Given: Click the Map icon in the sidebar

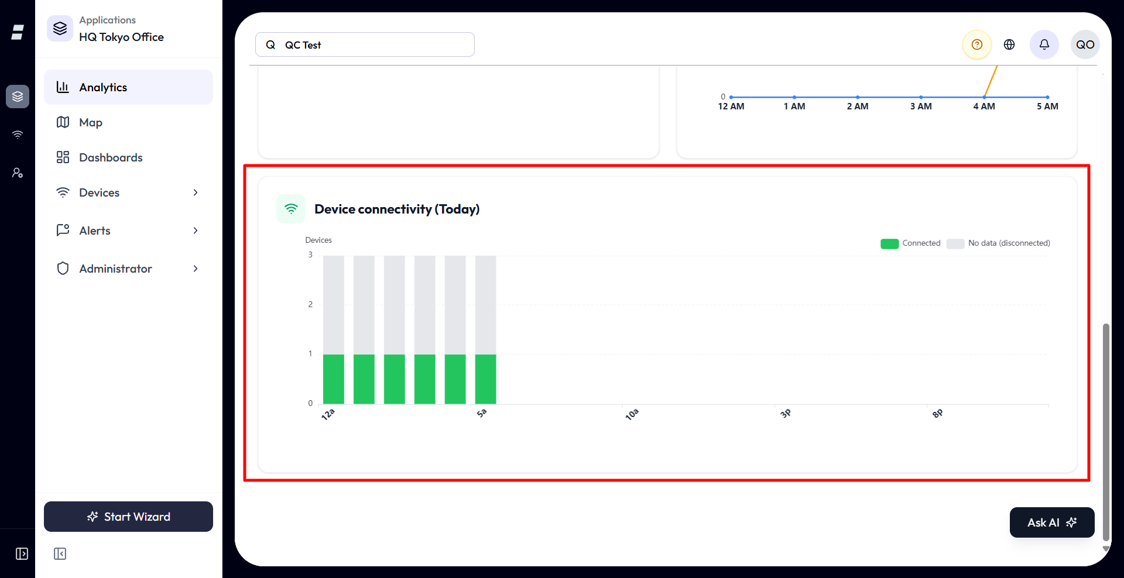Looking at the screenshot, I should pyautogui.click(x=63, y=122).
